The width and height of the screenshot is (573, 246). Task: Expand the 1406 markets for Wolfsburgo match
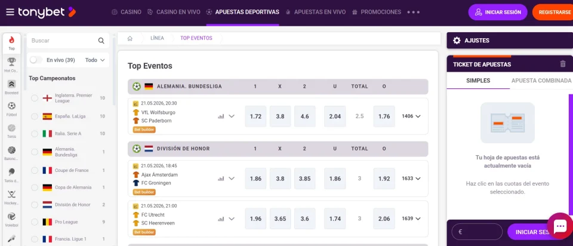pos(411,116)
